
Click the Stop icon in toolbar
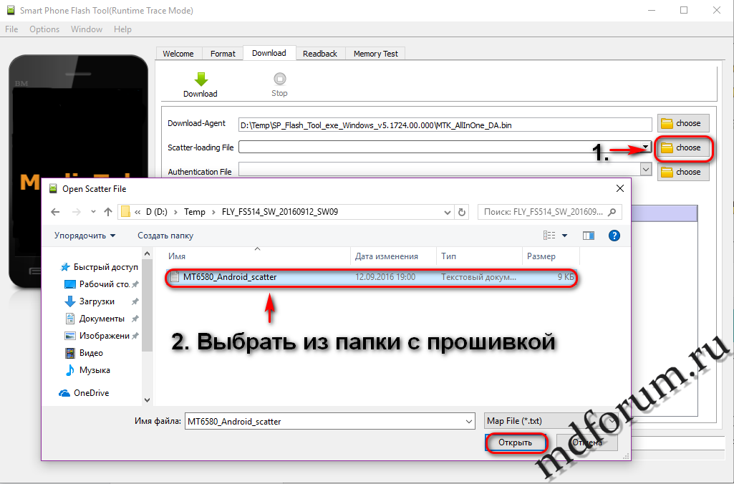[x=279, y=79]
